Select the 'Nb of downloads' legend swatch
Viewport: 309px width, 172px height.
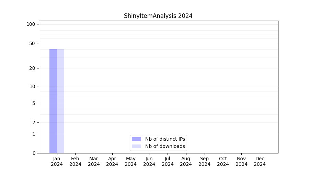pyautogui.click(x=136, y=146)
